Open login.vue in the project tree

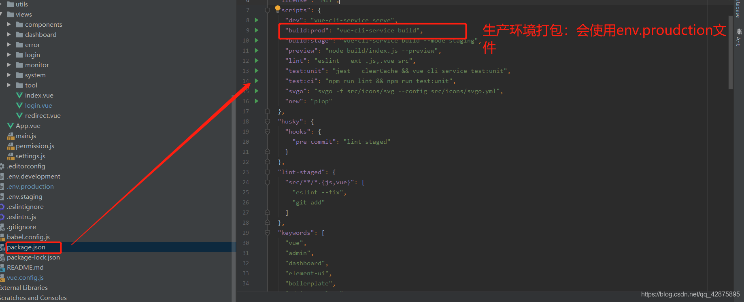pos(38,105)
